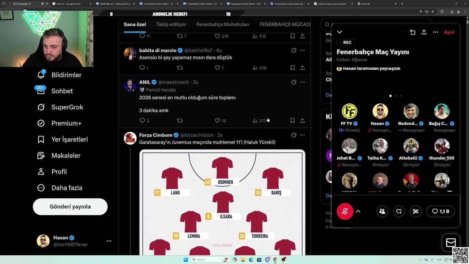Bookmark babita di marzio's post

point(292,68)
